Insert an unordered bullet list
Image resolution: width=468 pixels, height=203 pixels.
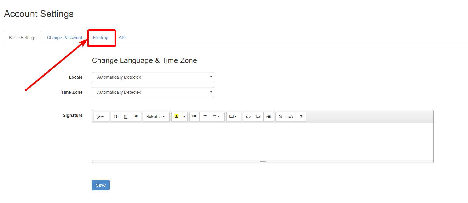click(194, 117)
